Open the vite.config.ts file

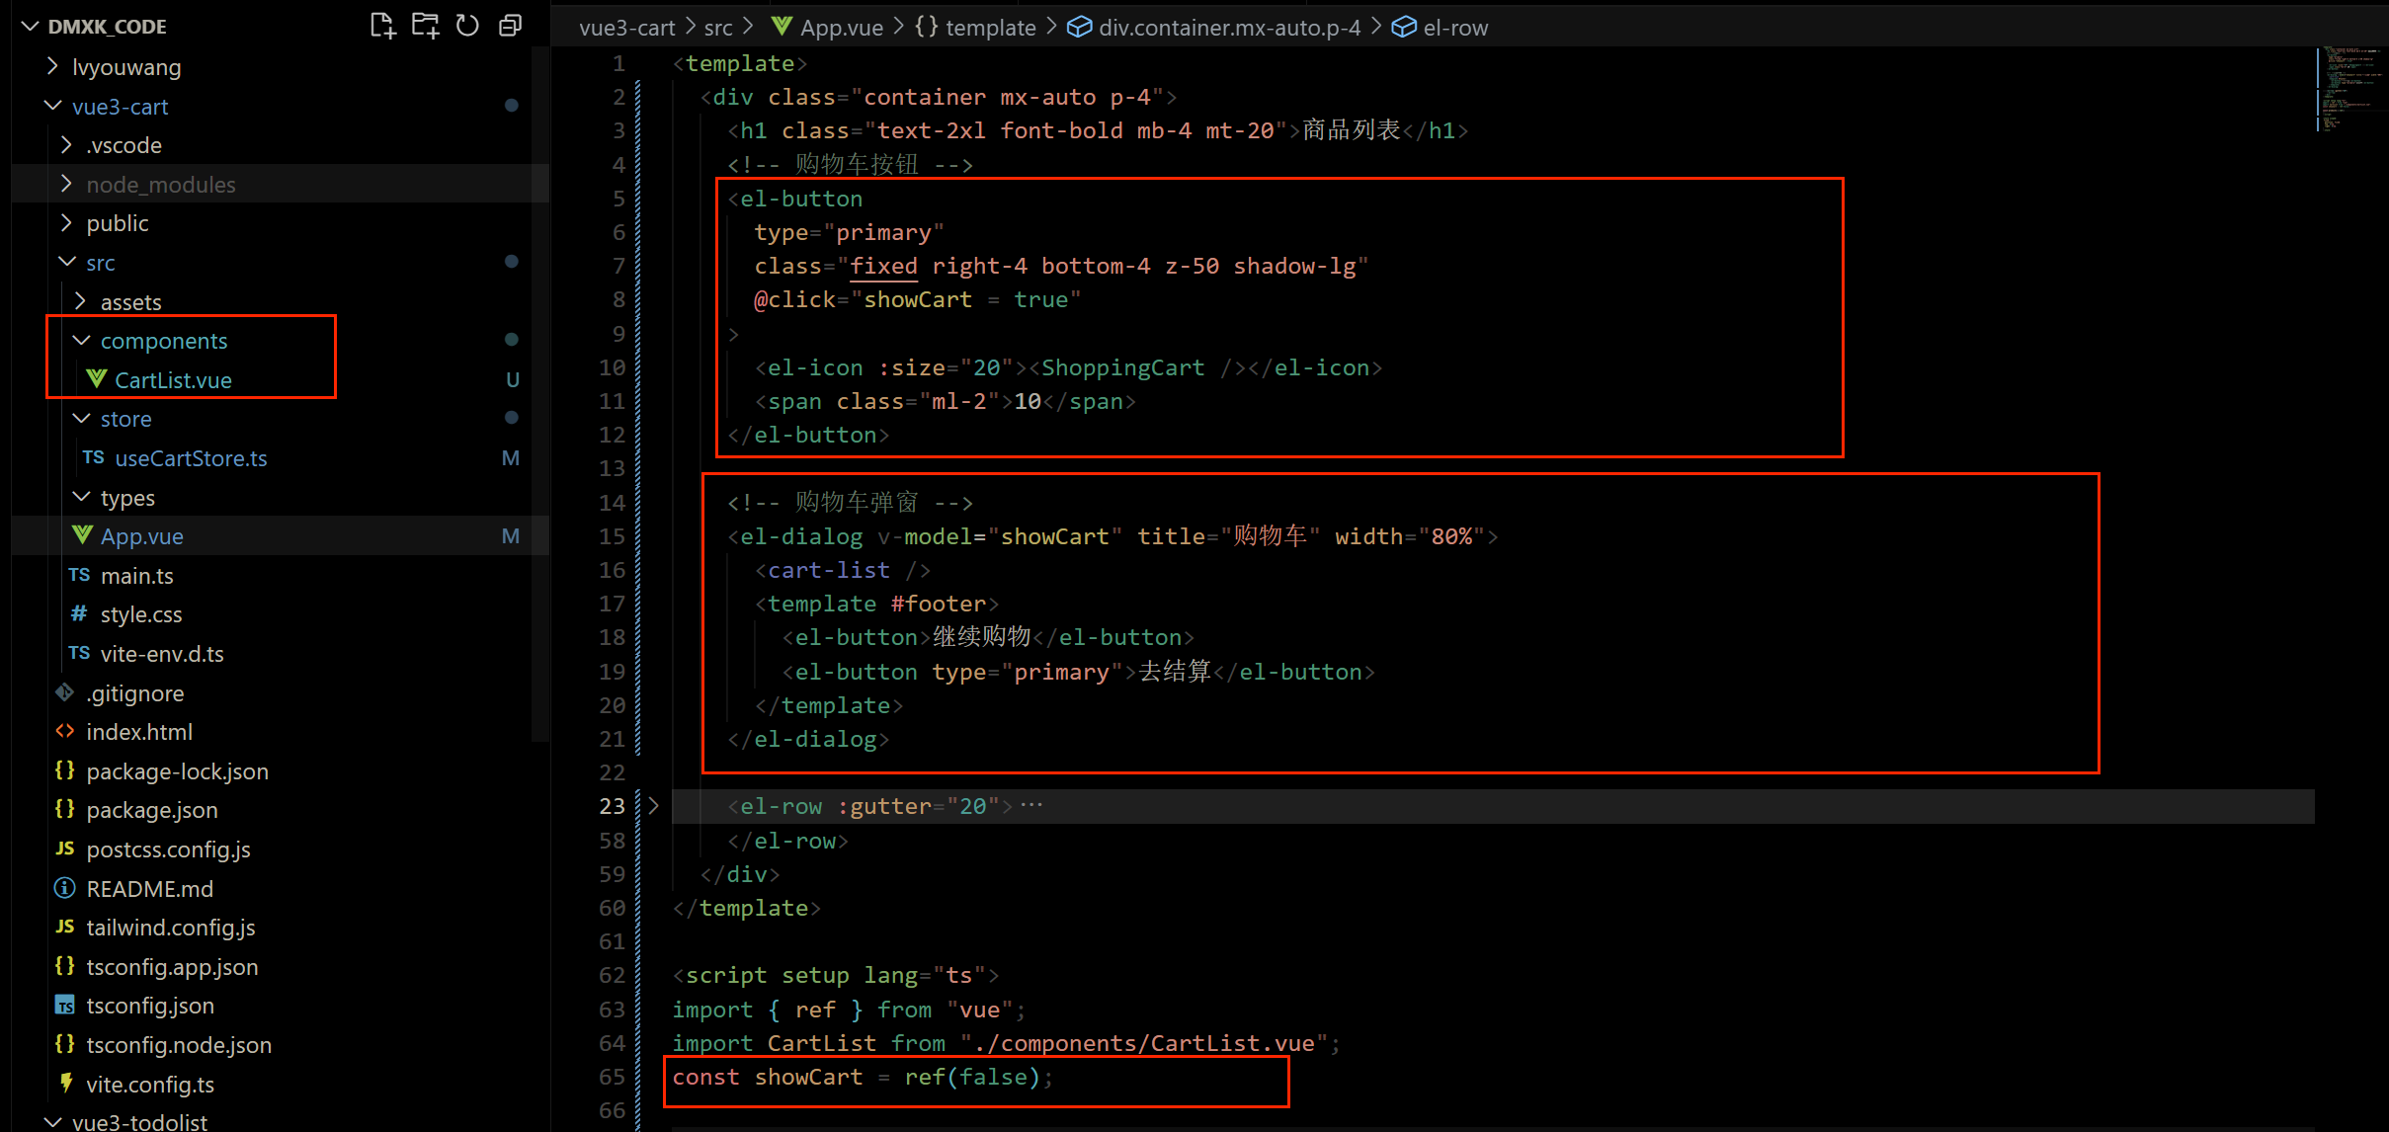[150, 1085]
